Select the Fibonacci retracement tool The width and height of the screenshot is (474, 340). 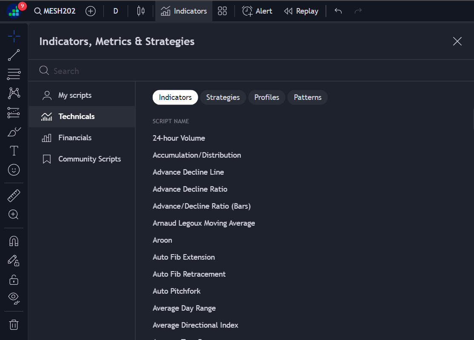pos(14,74)
